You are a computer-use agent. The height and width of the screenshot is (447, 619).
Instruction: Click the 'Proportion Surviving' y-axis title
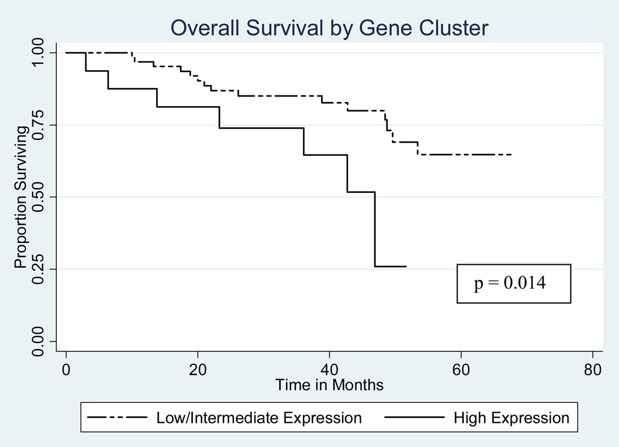click(21, 196)
